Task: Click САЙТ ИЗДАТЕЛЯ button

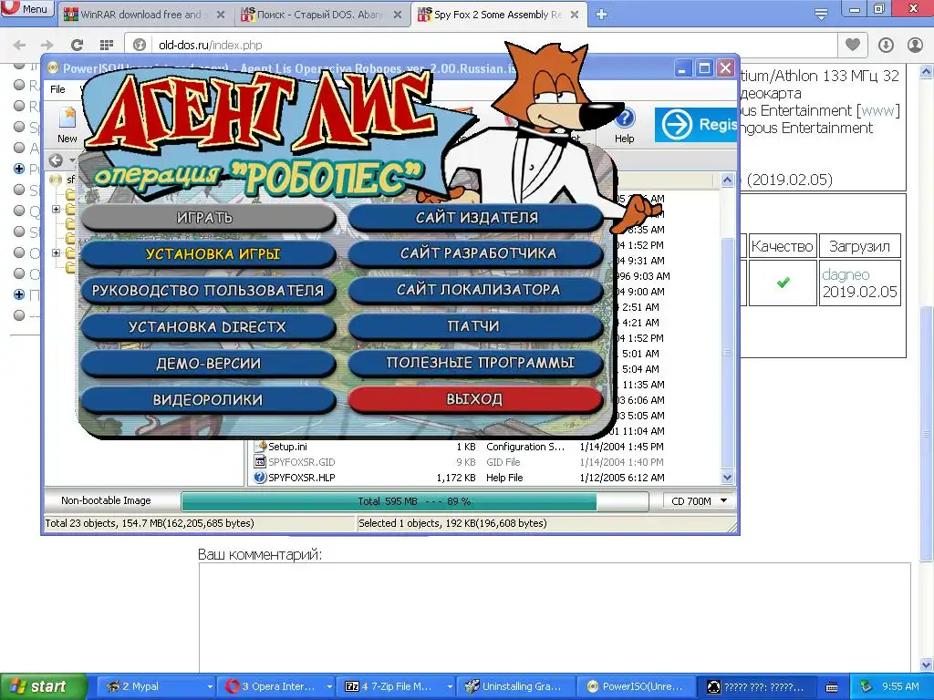Action: point(476,217)
